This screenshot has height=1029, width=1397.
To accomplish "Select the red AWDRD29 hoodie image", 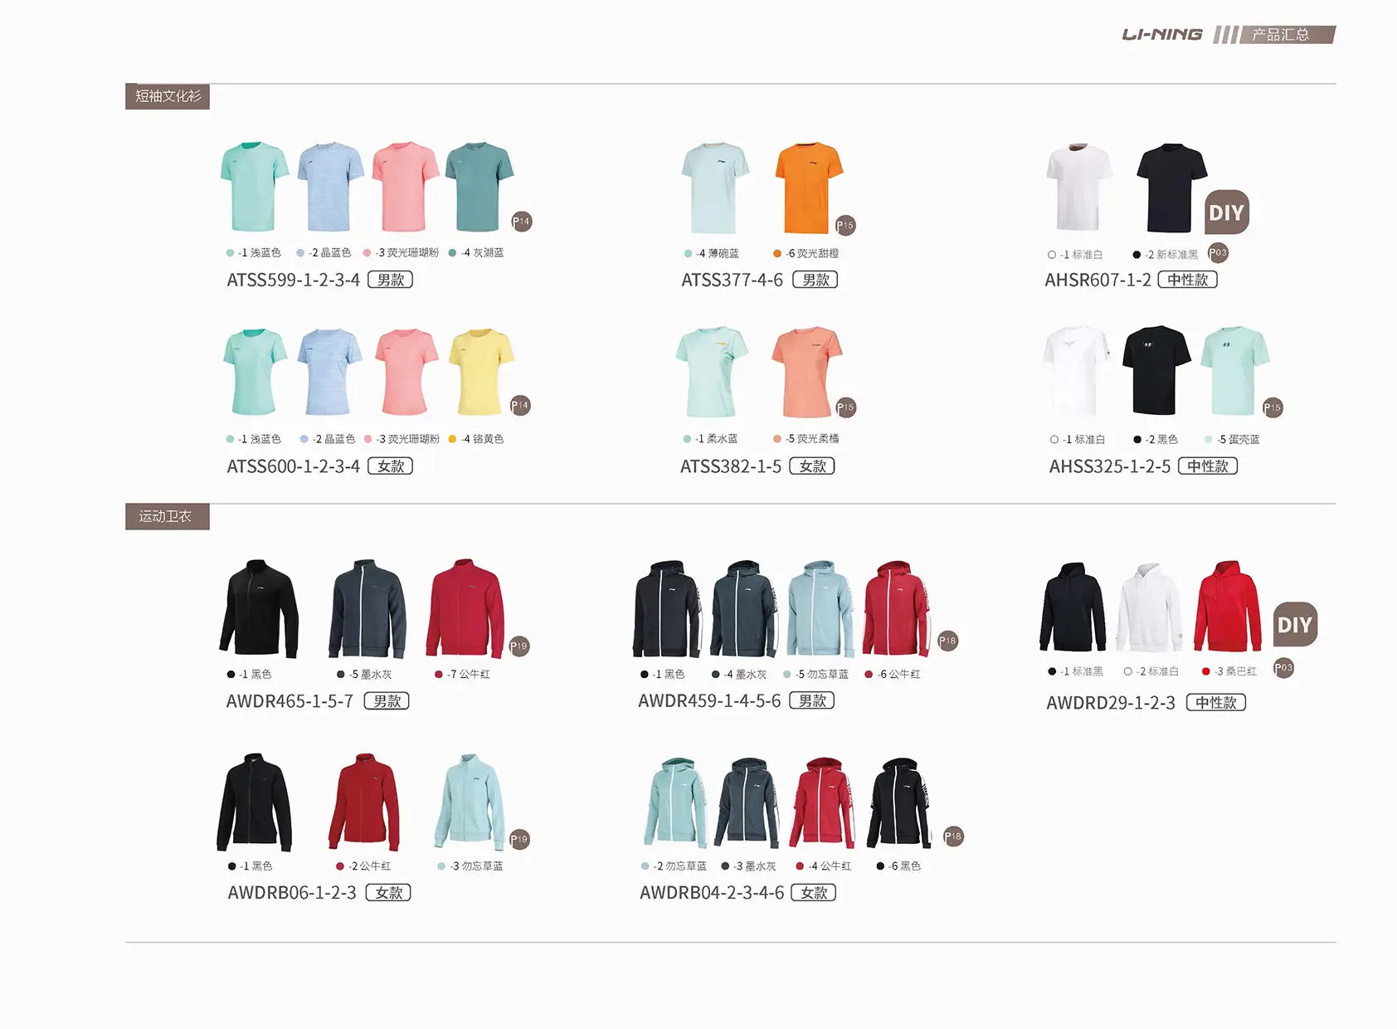I will click(x=1228, y=607).
